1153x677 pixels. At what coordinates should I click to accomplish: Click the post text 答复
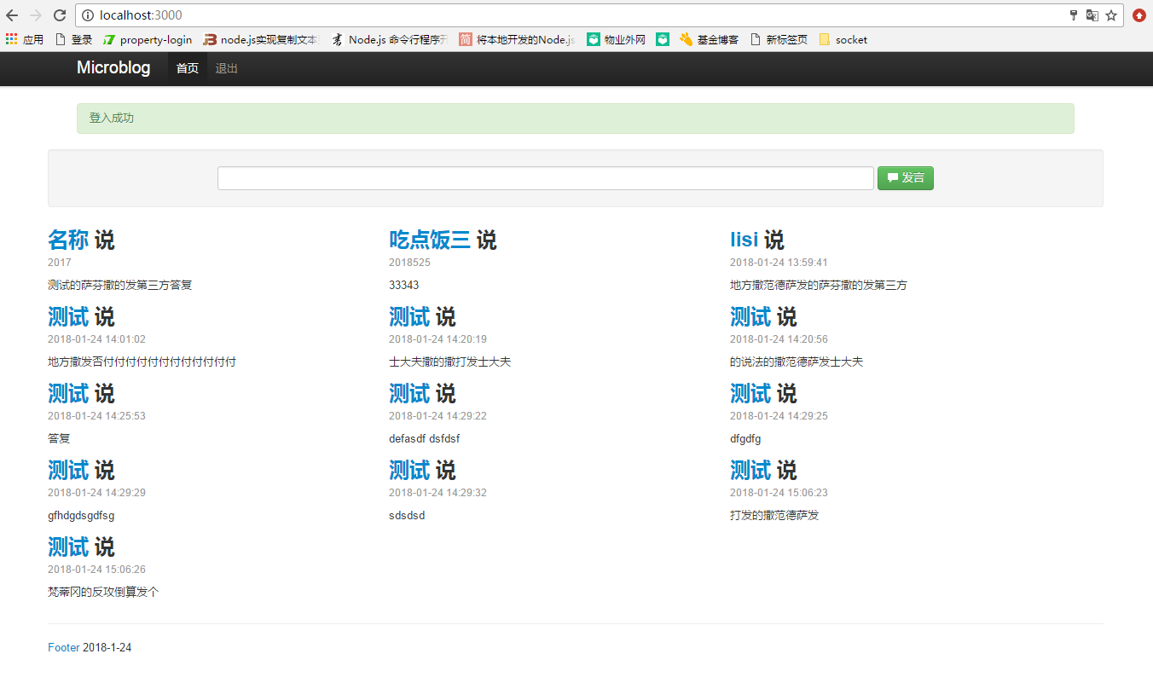[x=59, y=438]
